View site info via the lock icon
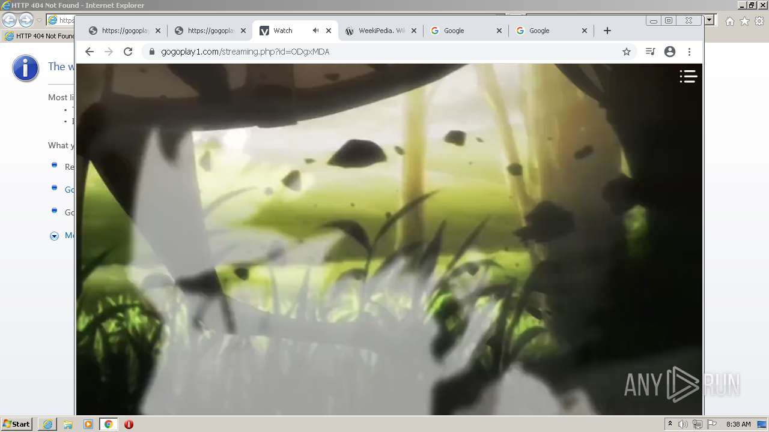Viewport: 769px width, 432px height. coord(151,52)
